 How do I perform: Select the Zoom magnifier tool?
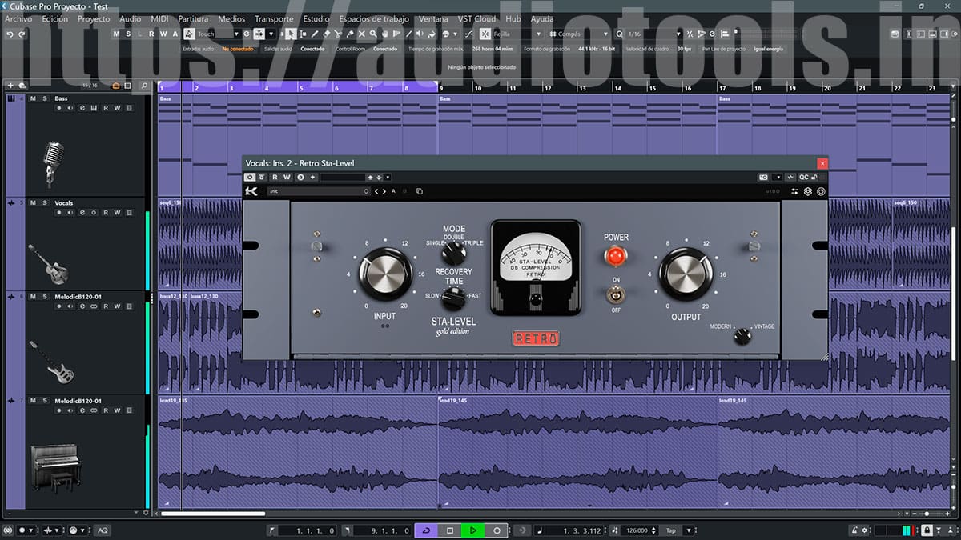372,34
